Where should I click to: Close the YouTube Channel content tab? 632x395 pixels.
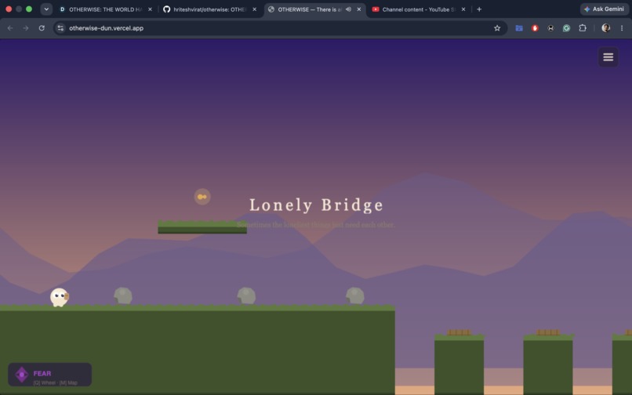pyautogui.click(x=463, y=9)
